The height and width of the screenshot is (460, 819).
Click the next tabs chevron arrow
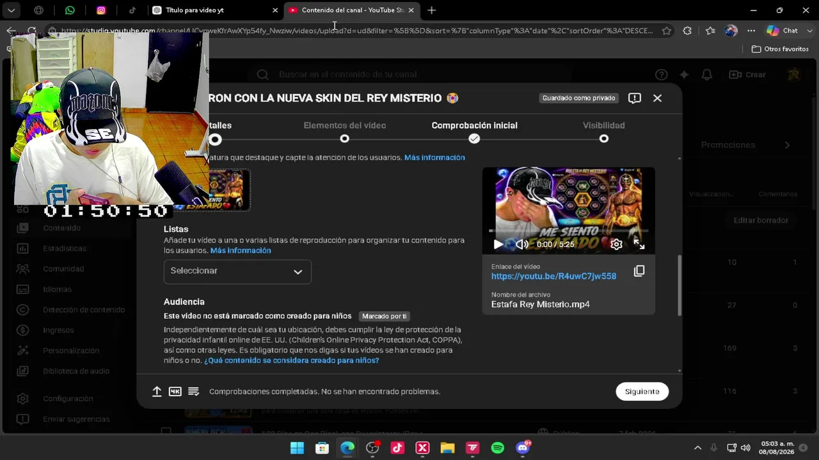[787, 145]
